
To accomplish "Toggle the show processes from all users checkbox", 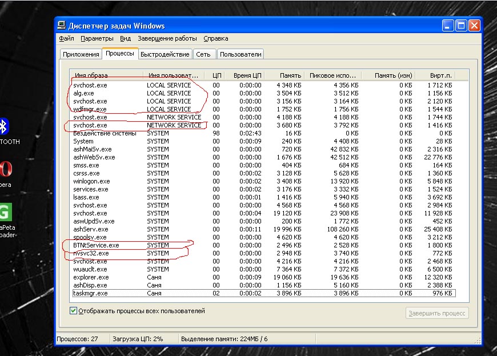I will click(x=73, y=311).
